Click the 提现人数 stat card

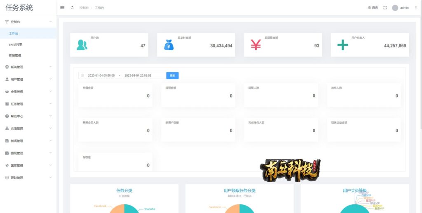tap(281, 95)
